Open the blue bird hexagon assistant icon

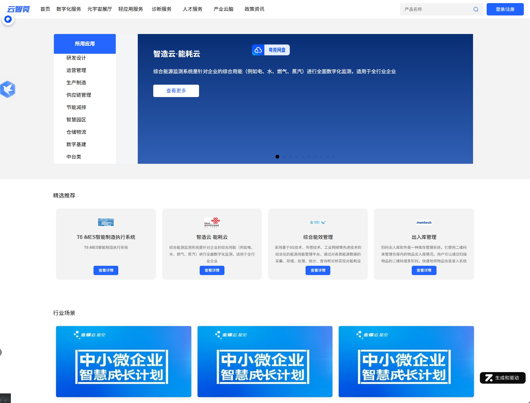click(x=8, y=89)
